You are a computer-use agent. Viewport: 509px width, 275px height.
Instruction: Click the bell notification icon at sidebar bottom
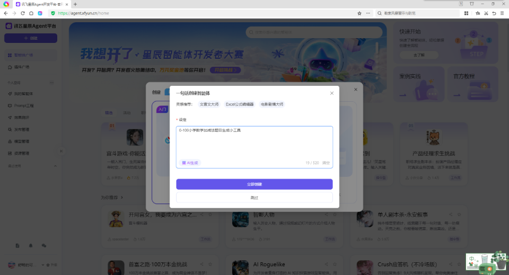point(31,246)
